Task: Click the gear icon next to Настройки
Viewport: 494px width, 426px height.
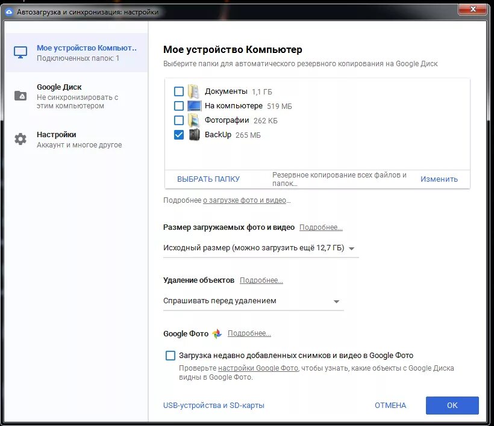Action: pos(20,139)
